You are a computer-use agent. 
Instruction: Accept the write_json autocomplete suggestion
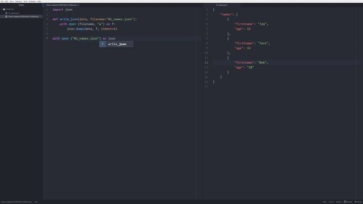tap(116, 44)
